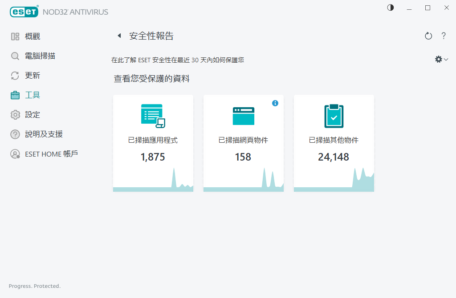Click the Overview dashboard icon in sidebar

(14, 36)
